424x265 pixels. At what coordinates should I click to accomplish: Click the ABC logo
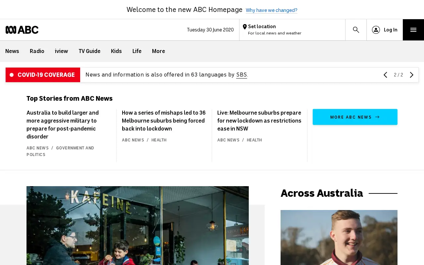[x=22, y=30]
